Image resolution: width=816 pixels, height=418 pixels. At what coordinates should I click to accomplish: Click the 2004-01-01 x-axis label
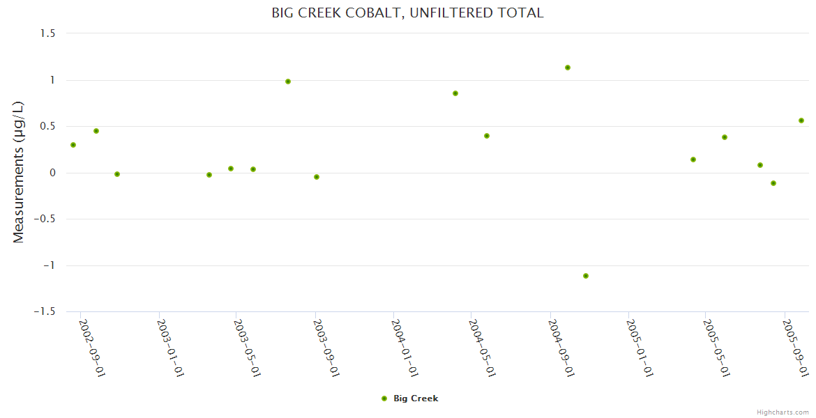[x=405, y=348]
